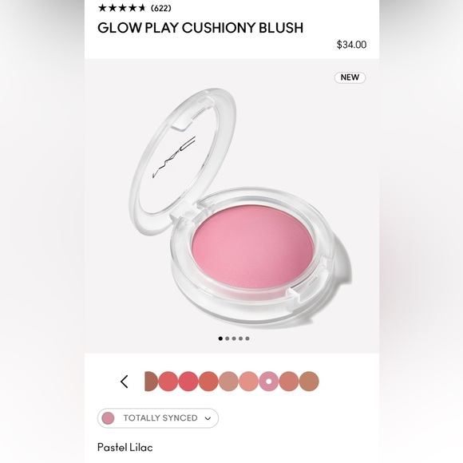Image resolution: width=463 pixels, height=463 pixels.
Task: Select the rosy terracotta shade swatch
Action: pyautogui.click(x=289, y=382)
